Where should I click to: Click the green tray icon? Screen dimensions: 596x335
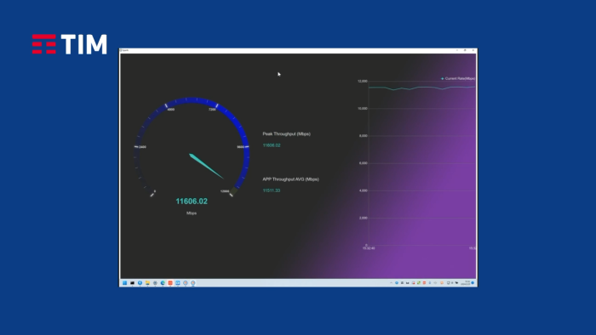(x=419, y=283)
